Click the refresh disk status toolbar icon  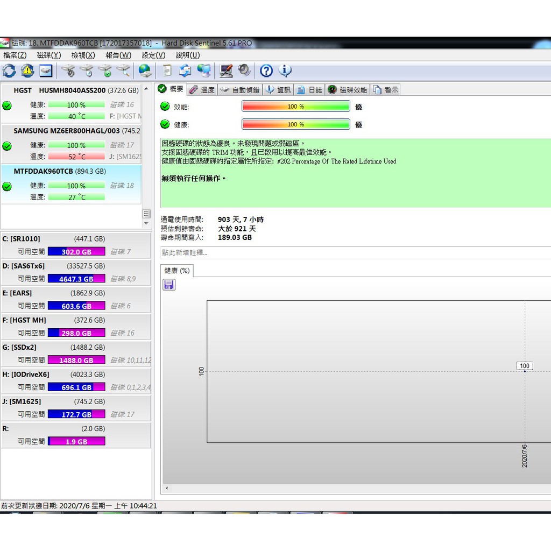pyautogui.click(x=9, y=70)
